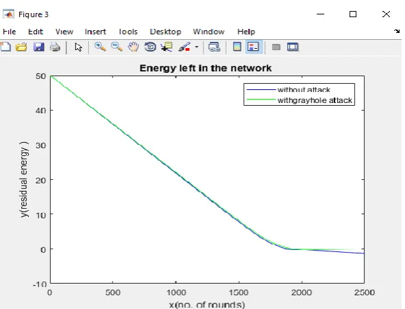Open the Insert menu
This screenshot has height=309, width=405.
(95, 32)
